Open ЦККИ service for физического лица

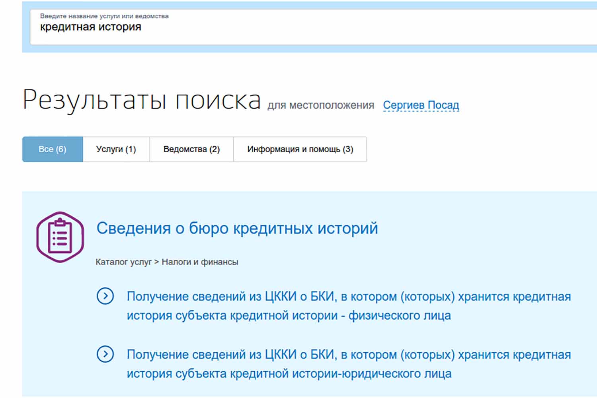pyautogui.click(x=349, y=306)
